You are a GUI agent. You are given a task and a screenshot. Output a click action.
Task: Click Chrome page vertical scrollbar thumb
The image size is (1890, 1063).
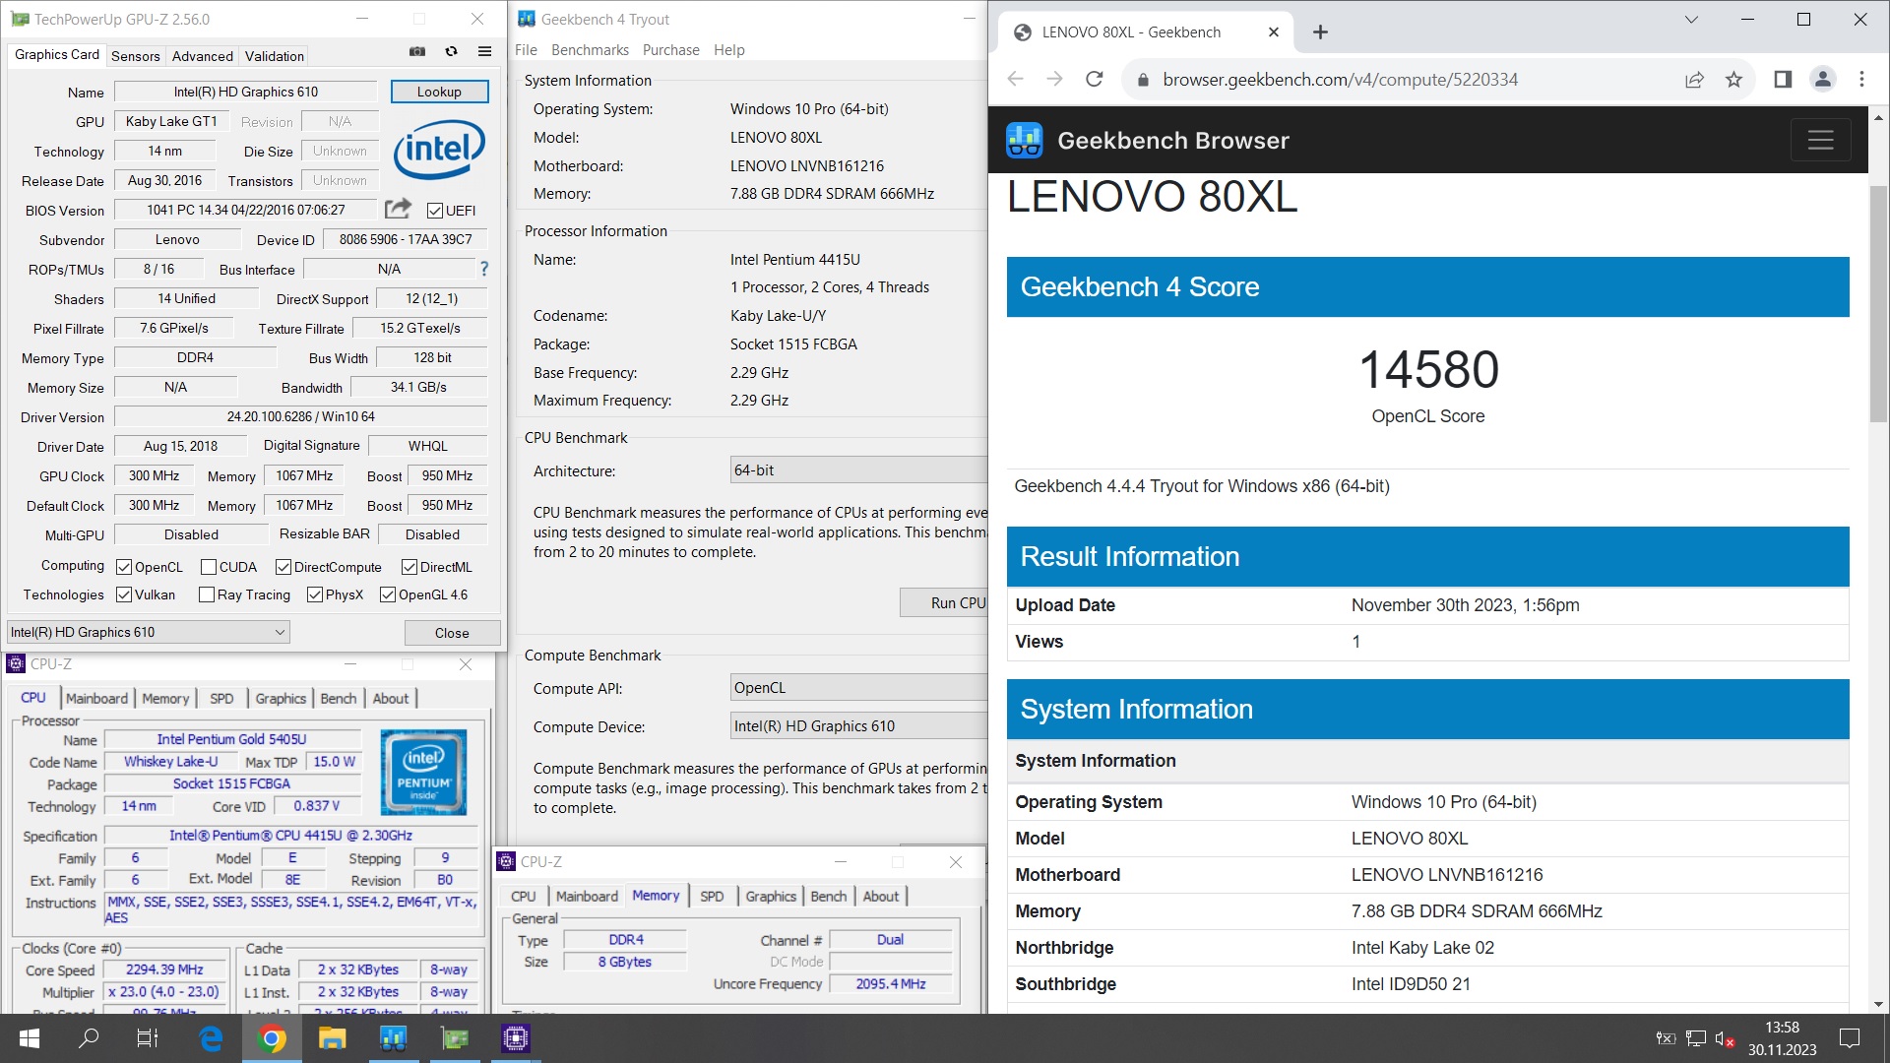(x=1878, y=303)
